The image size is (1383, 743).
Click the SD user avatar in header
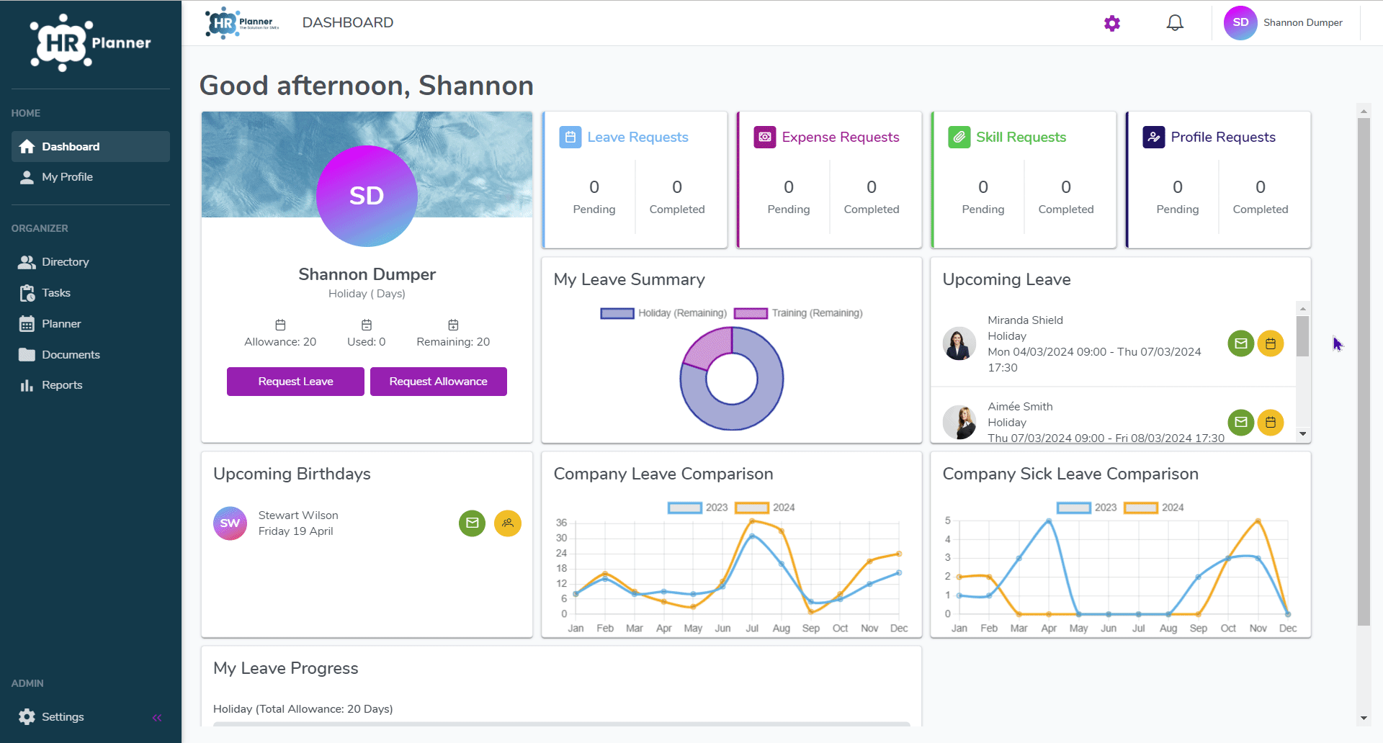pos(1240,23)
